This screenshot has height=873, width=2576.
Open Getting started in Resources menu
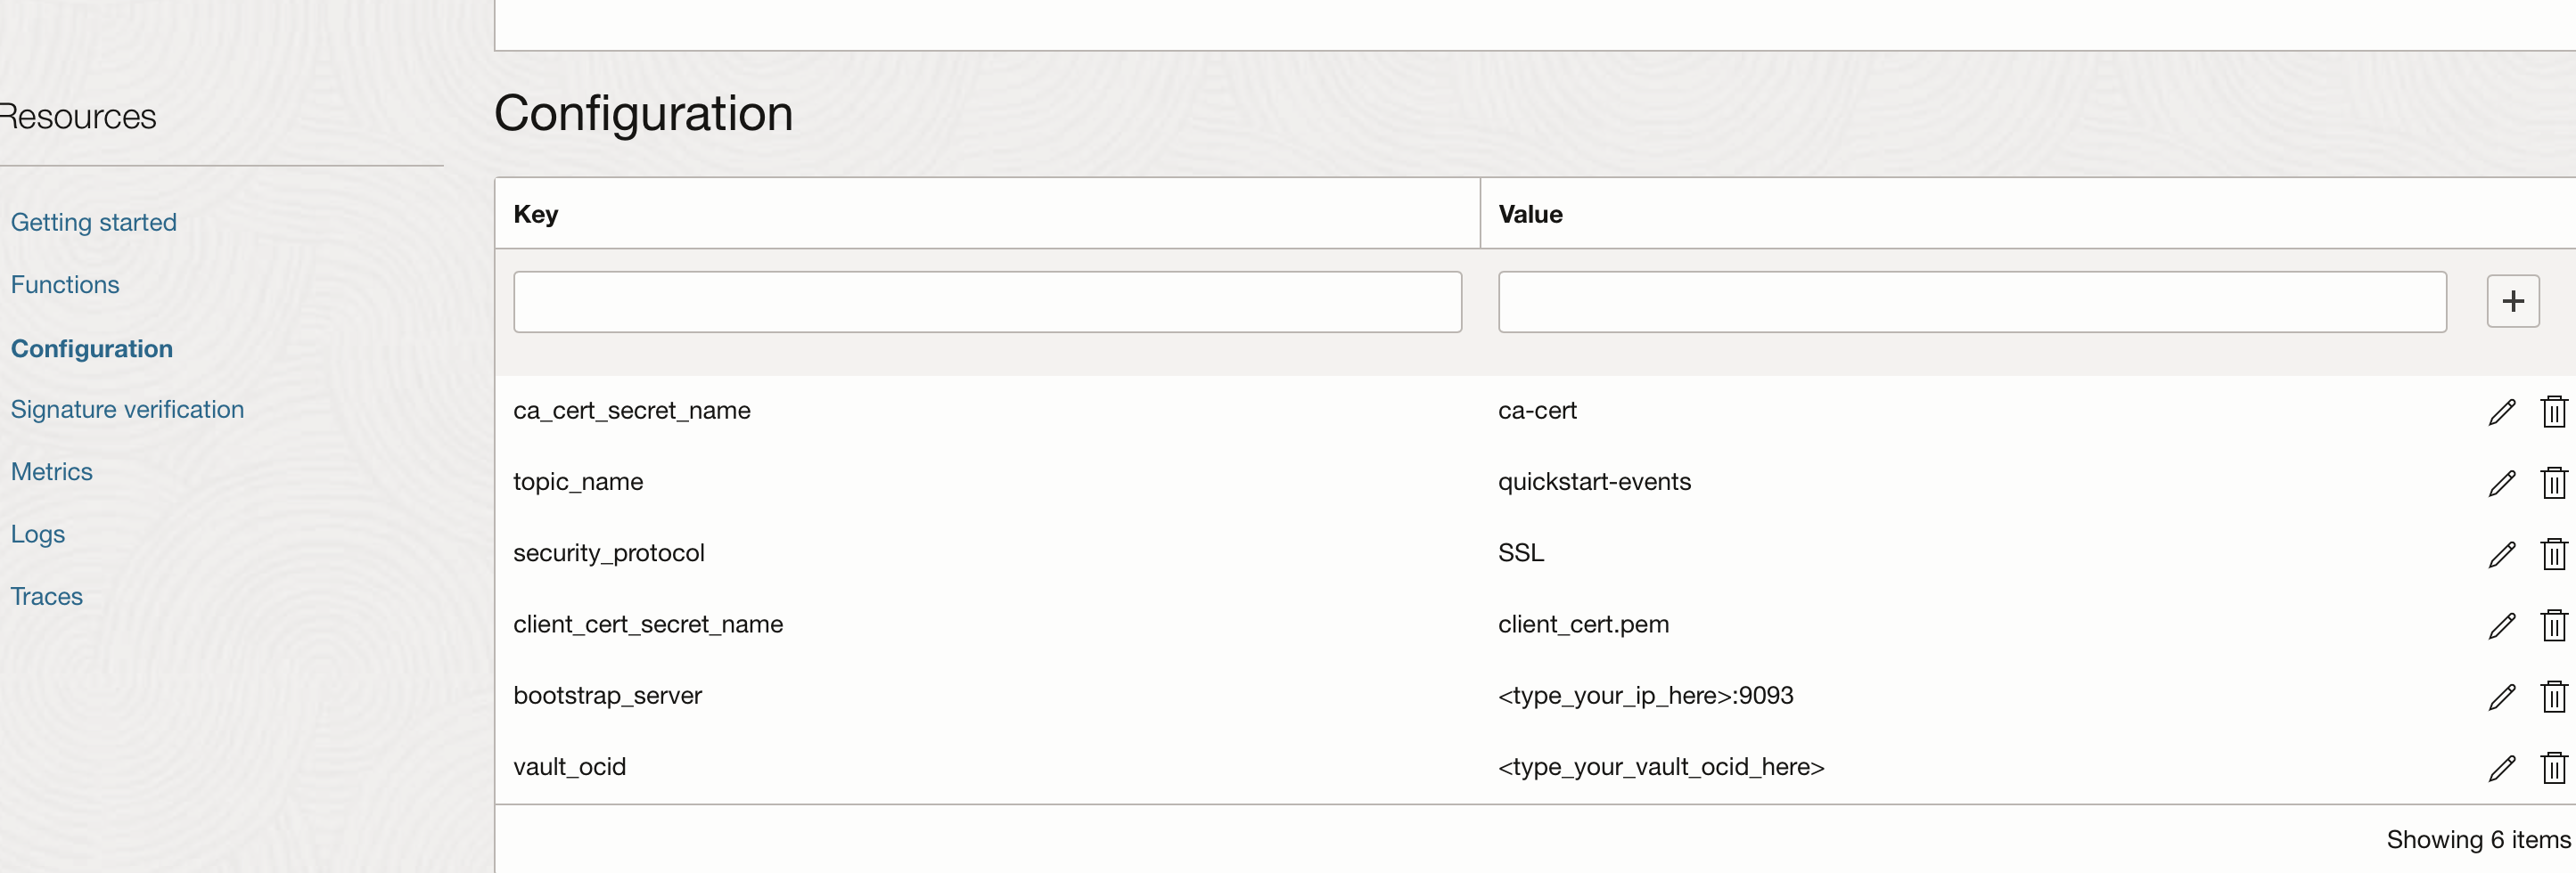94,223
